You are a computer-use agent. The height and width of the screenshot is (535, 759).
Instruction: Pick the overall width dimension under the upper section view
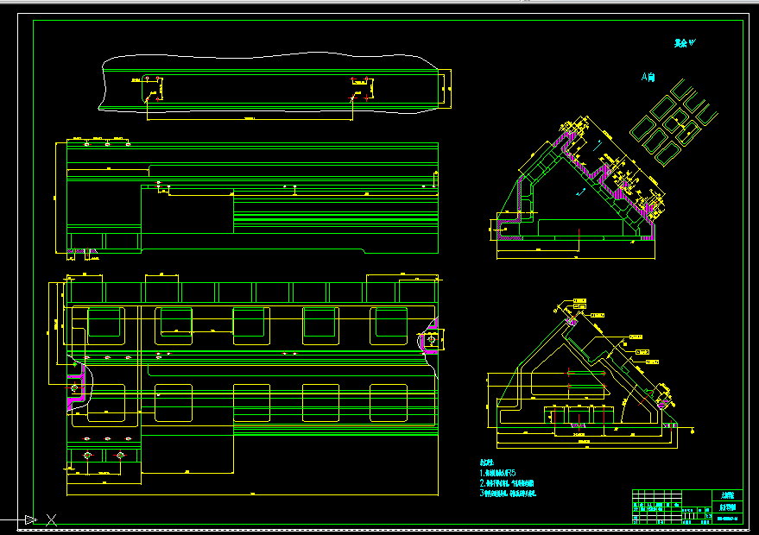tap(576, 258)
